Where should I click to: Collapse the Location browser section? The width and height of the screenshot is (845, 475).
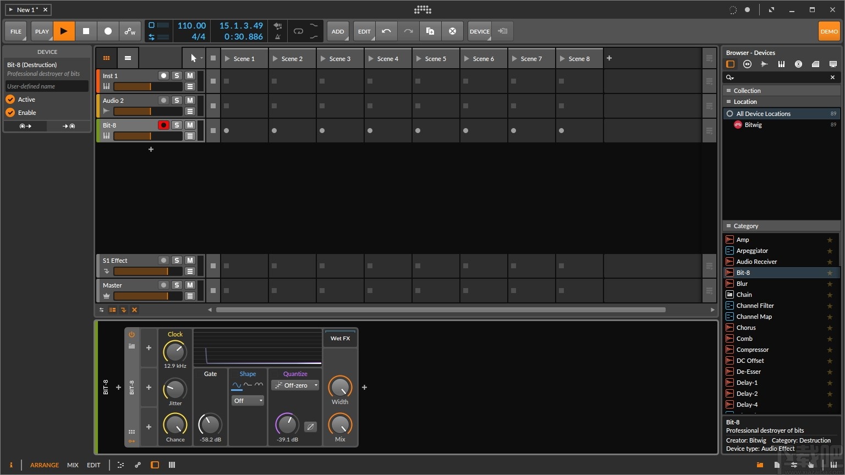click(781, 101)
